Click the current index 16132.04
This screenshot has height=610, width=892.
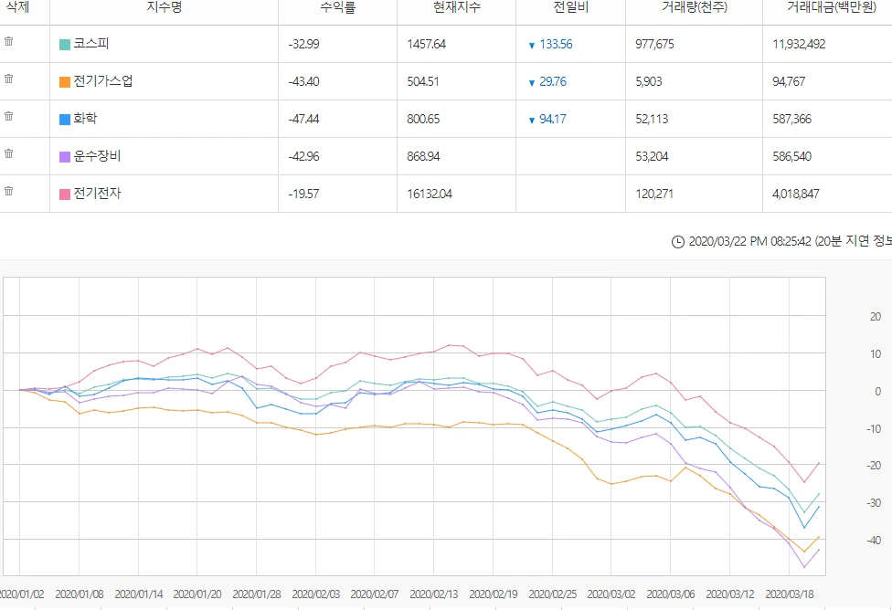tap(430, 195)
